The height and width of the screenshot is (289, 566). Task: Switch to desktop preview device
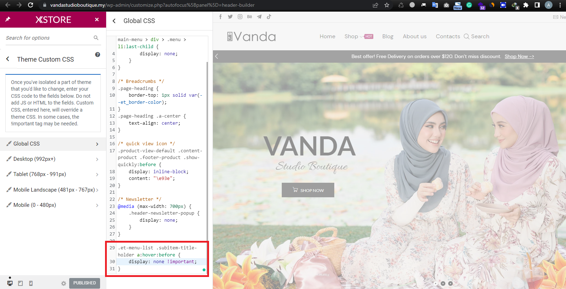coord(10,283)
